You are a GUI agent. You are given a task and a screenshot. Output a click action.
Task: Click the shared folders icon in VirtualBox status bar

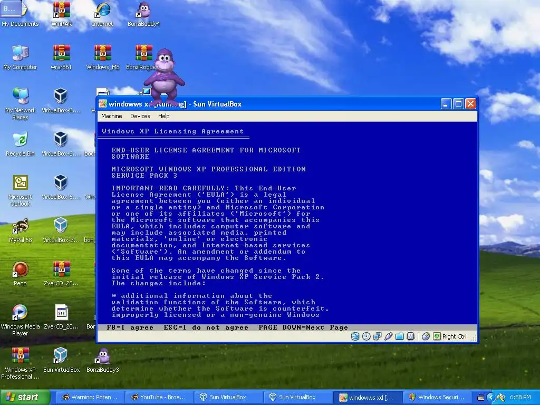(x=400, y=336)
